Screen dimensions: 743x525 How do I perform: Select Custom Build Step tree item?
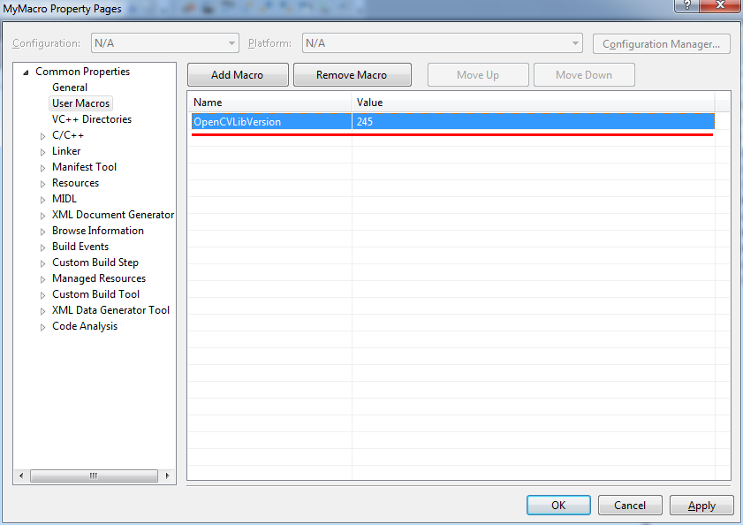[x=95, y=262]
